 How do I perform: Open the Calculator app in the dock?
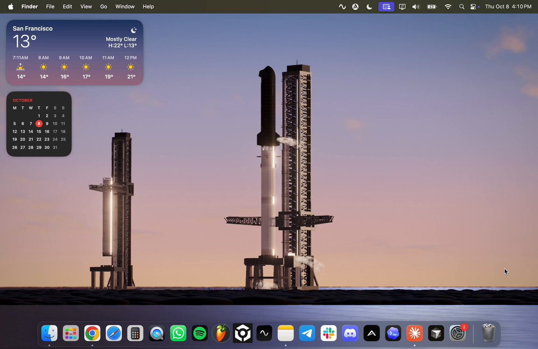135,333
